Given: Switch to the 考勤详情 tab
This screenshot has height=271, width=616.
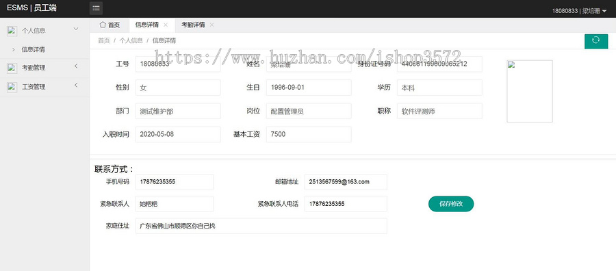Looking at the screenshot, I should click(x=198, y=25).
